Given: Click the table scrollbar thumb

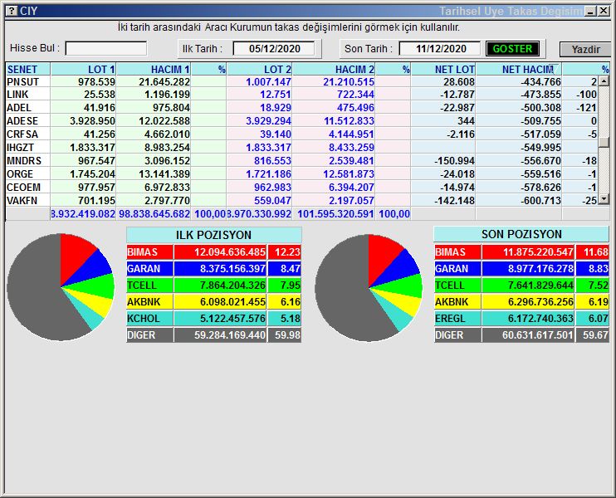Looking at the screenshot, I should point(604,142).
